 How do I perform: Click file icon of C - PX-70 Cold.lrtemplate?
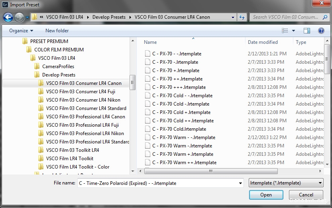point(147,129)
